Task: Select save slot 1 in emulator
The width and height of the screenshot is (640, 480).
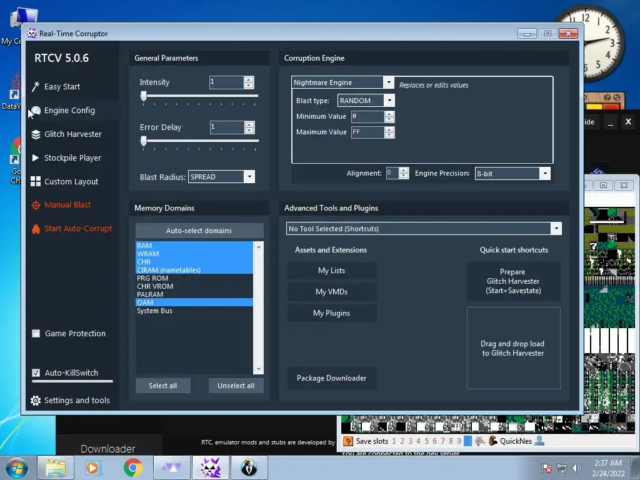Action: [x=394, y=441]
